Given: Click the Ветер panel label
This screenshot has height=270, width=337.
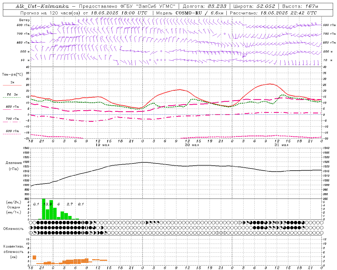Looking at the screenshot, I should (24, 20).
